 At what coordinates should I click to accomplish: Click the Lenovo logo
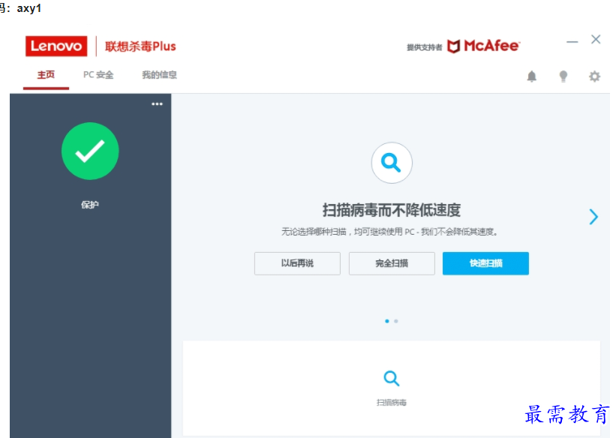click(56, 46)
